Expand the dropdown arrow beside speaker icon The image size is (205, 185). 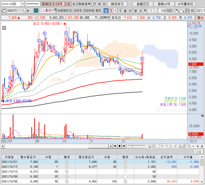tap(32, 11)
